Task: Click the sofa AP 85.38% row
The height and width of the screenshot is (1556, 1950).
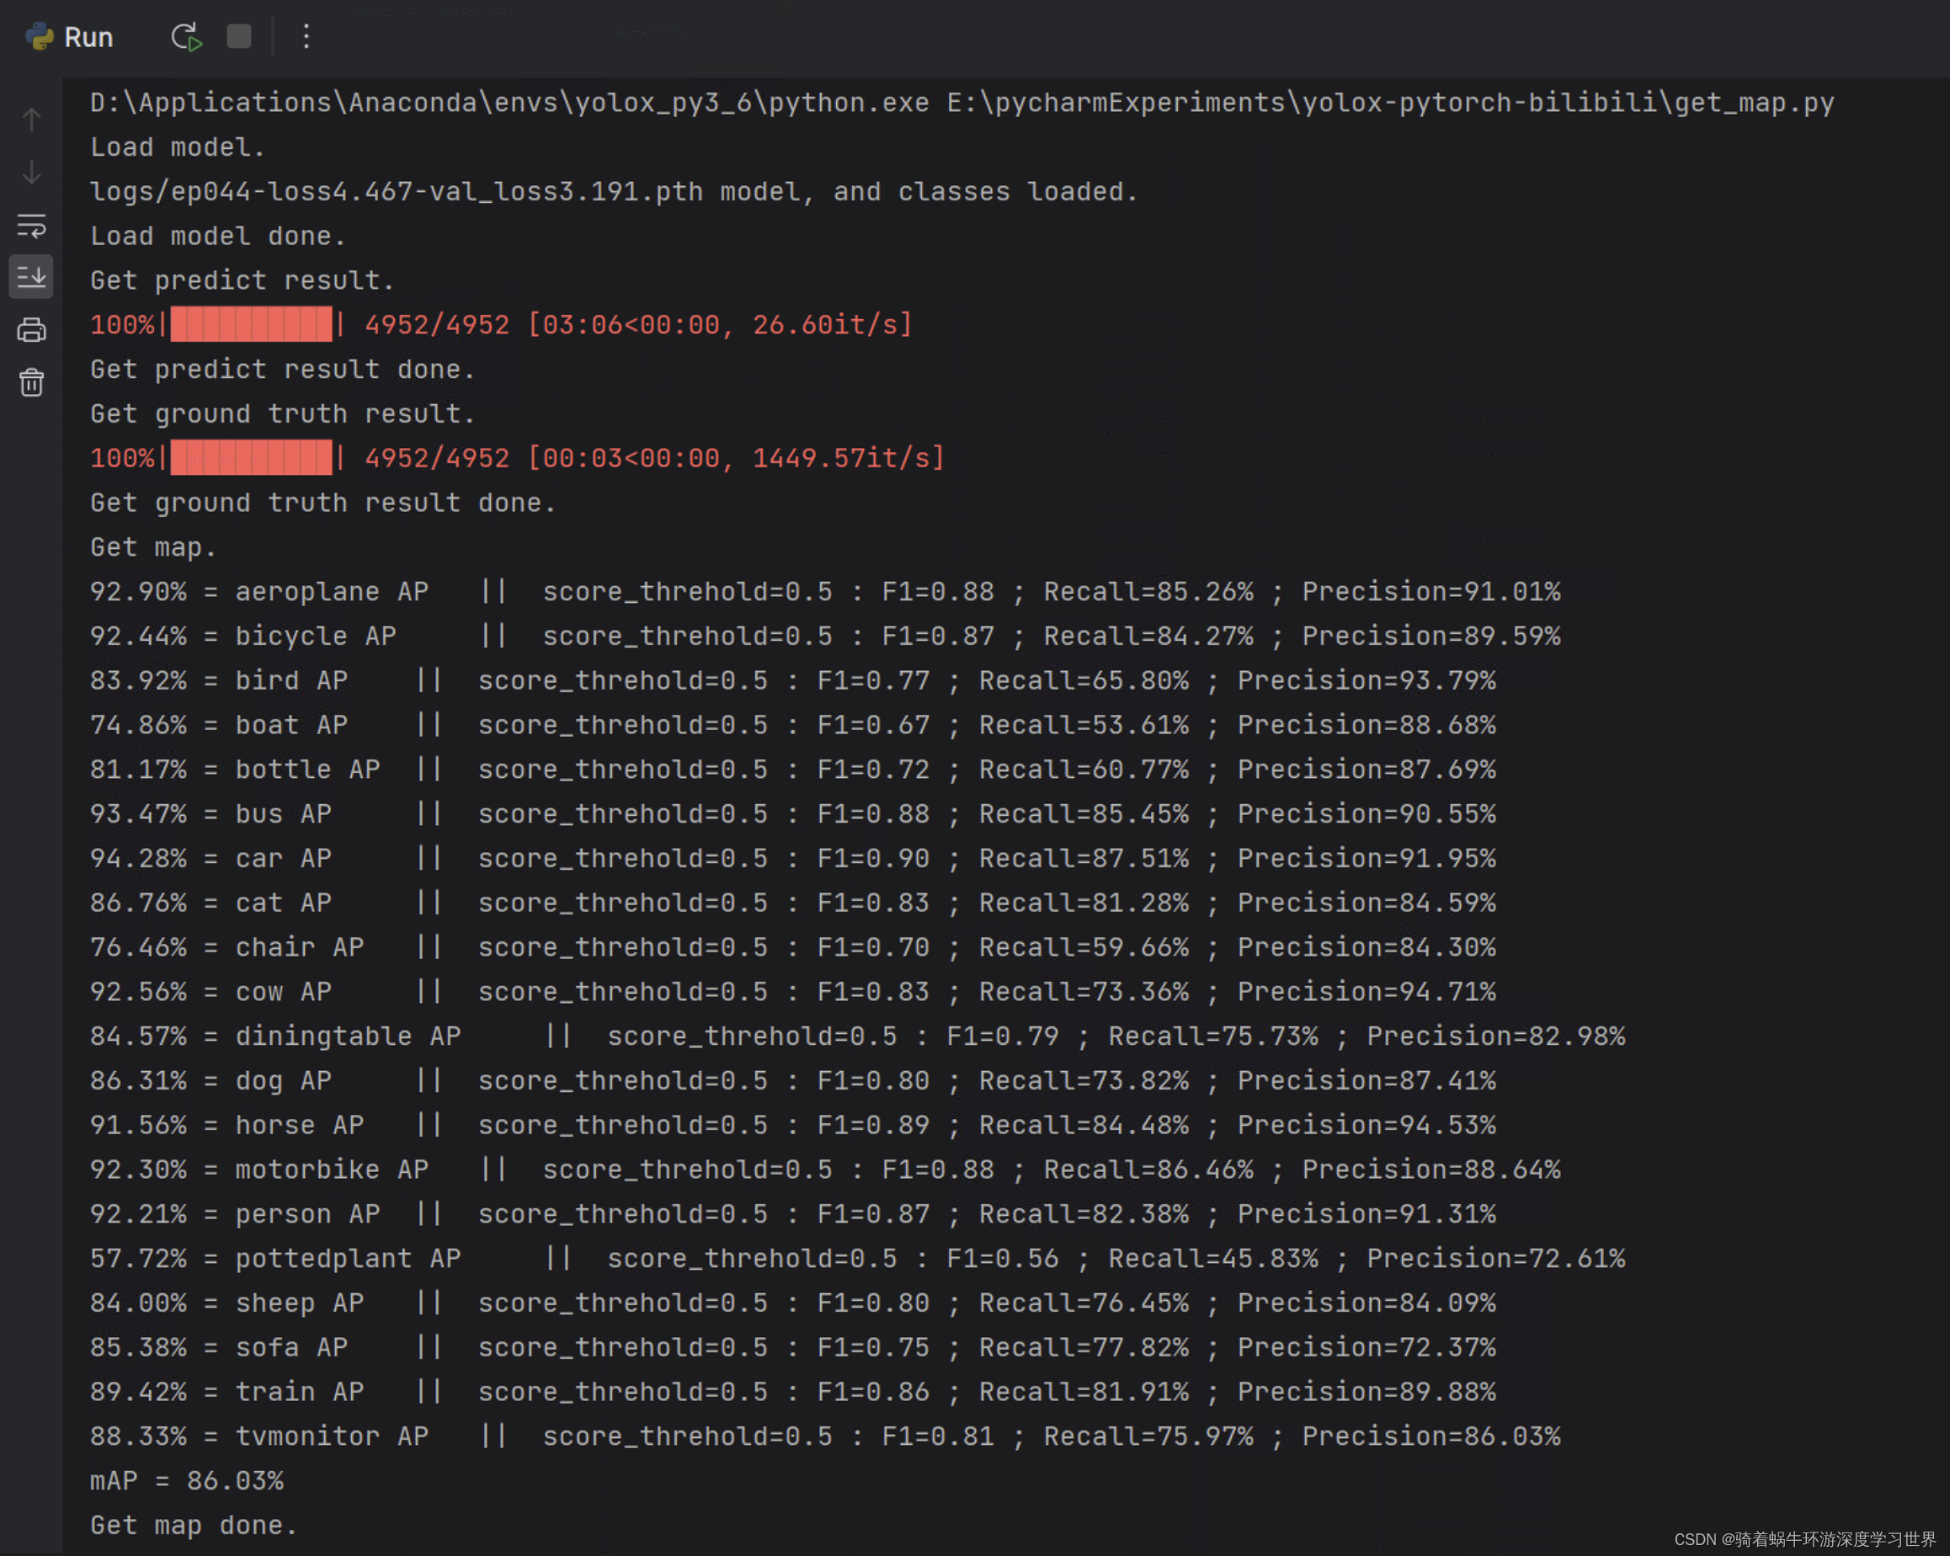Action: [x=793, y=1347]
